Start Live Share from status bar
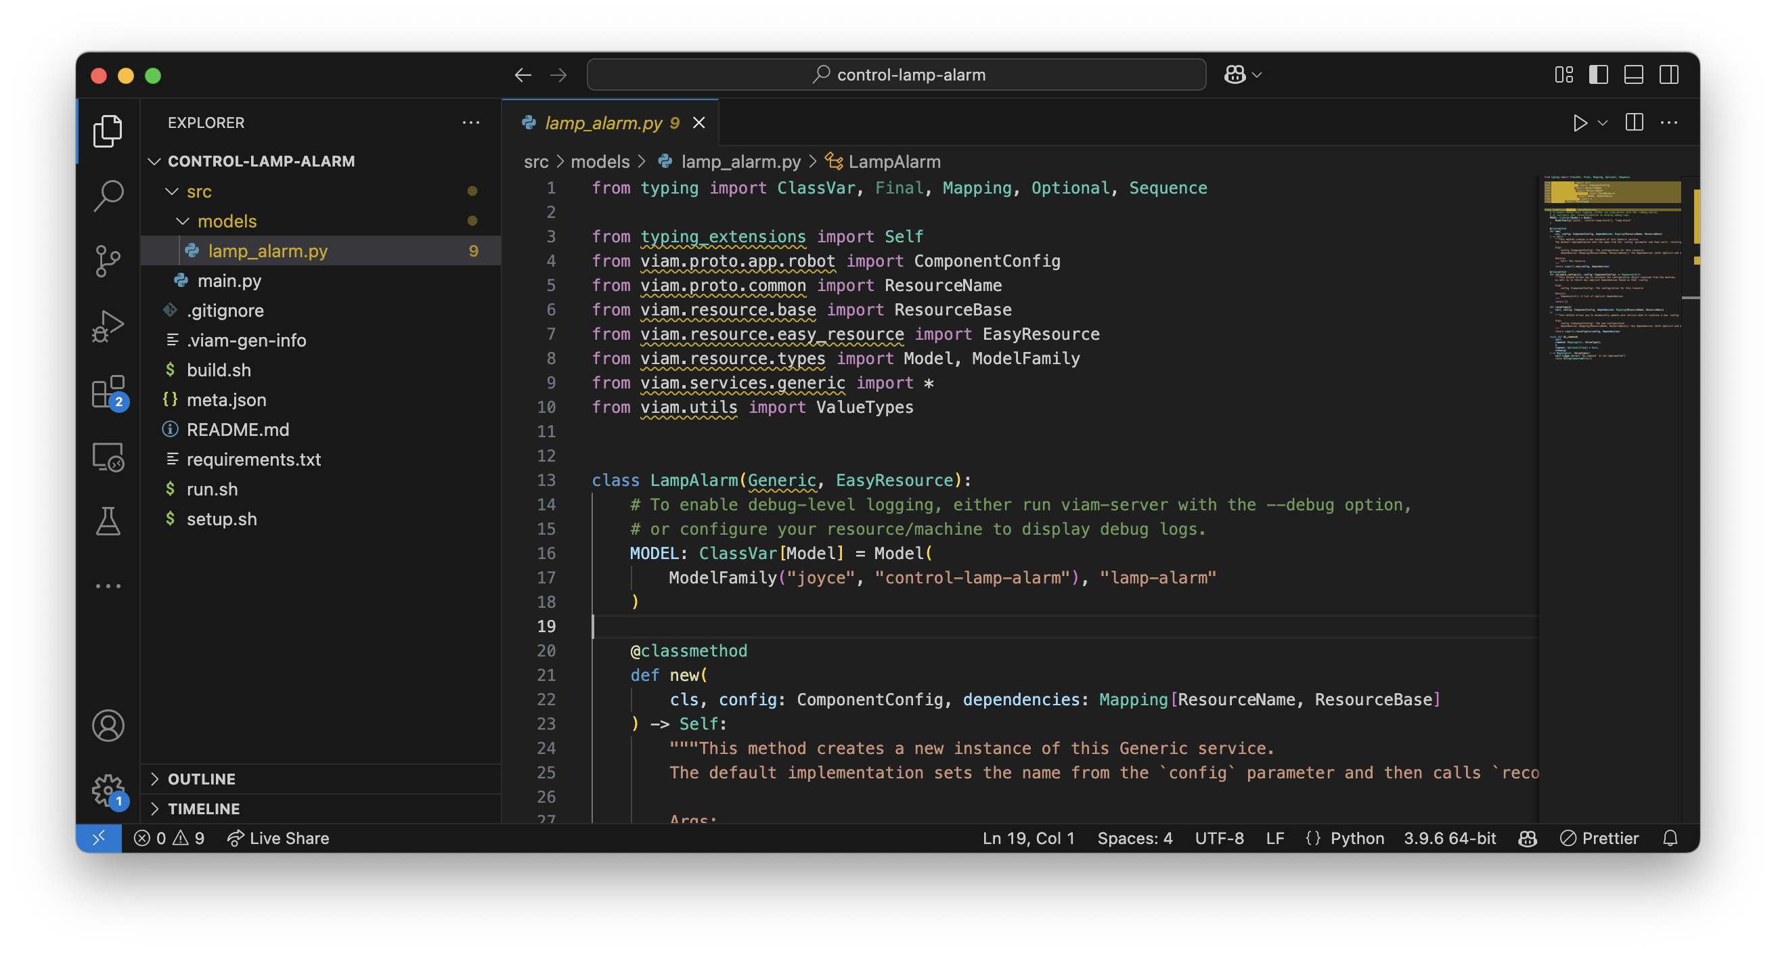 click(x=278, y=838)
